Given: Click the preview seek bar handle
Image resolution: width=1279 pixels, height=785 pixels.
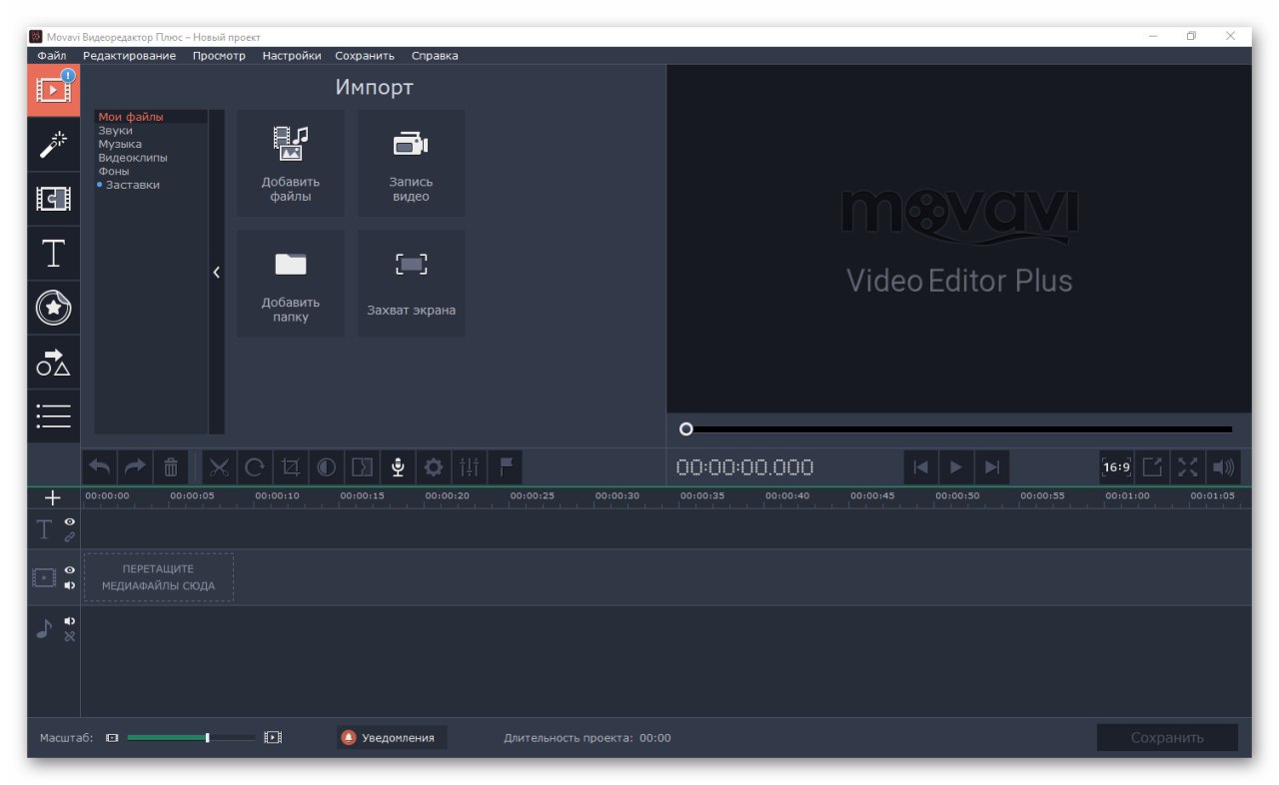Looking at the screenshot, I should tap(685, 429).
